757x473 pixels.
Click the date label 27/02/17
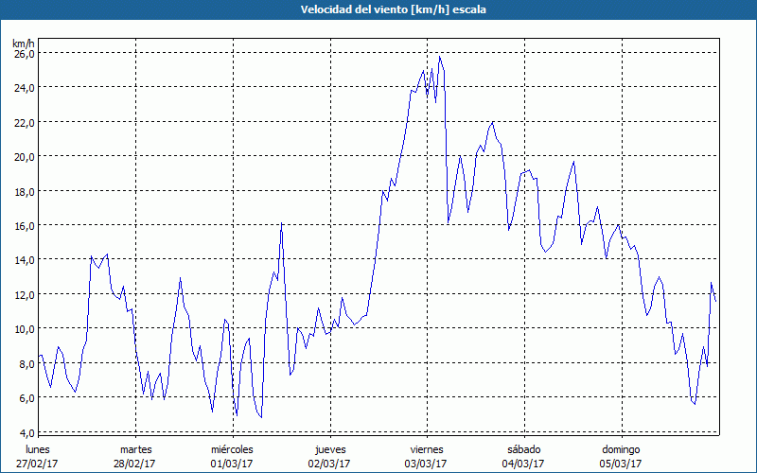point(38,464)
